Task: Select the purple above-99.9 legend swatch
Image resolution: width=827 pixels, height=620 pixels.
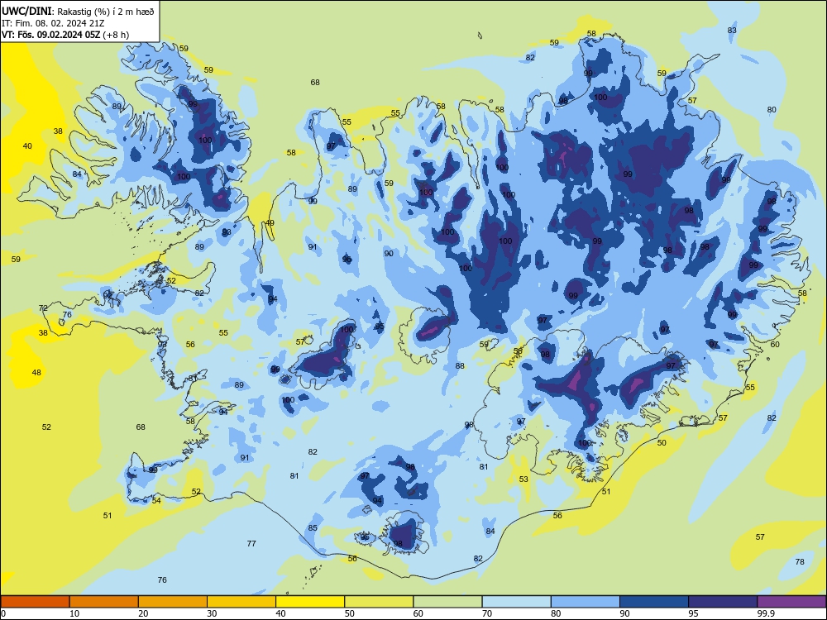Action: (791, 602)
